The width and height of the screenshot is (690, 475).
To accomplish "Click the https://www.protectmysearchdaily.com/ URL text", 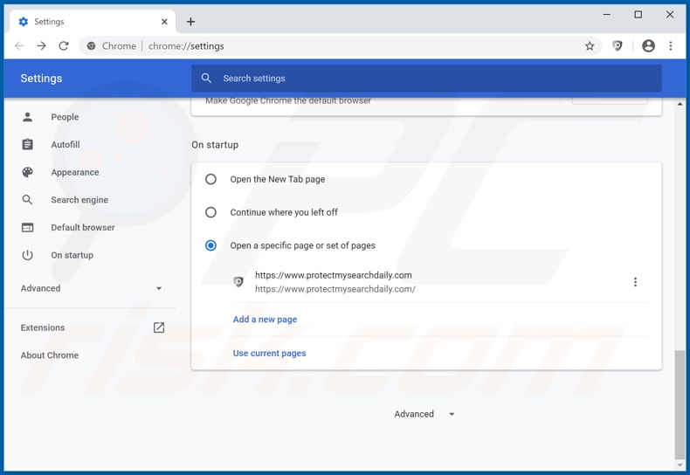I will pos(335,289).
